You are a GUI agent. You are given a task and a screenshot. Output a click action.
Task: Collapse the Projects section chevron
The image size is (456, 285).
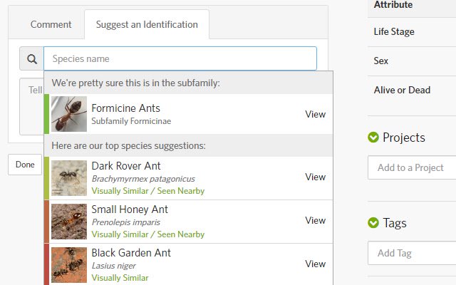coord(373,138)
